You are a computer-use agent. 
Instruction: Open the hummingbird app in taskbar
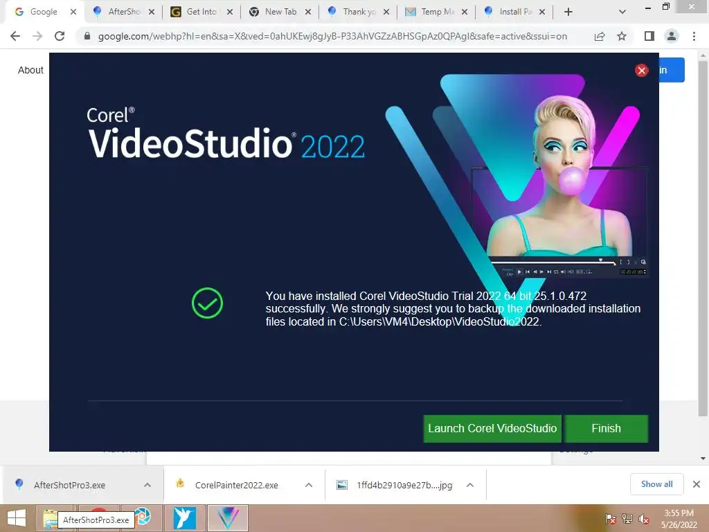point(185,518)
